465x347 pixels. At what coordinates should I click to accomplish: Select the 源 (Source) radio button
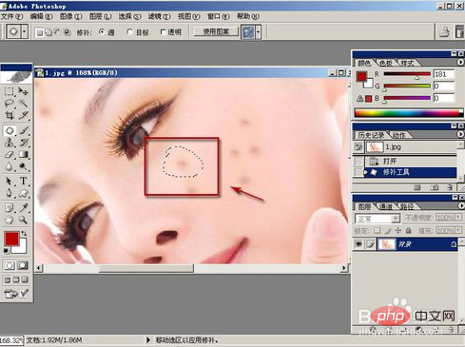(x=102, y=31)
